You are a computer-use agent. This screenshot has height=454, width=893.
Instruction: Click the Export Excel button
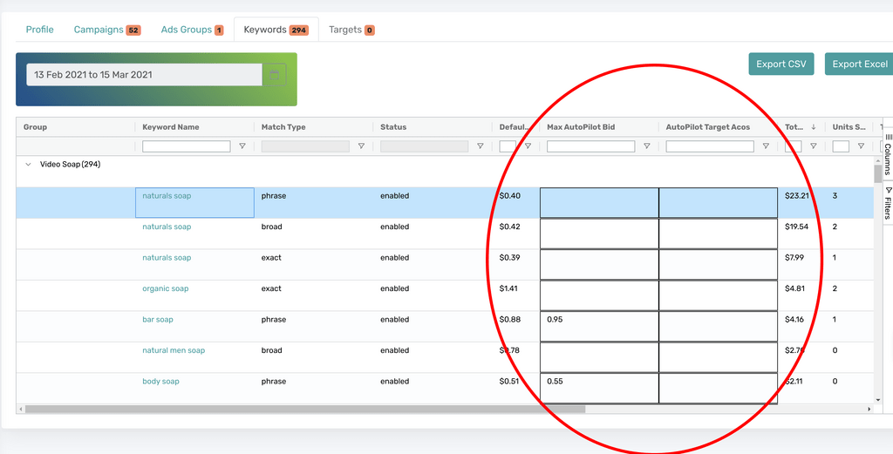tap(859, 64)
